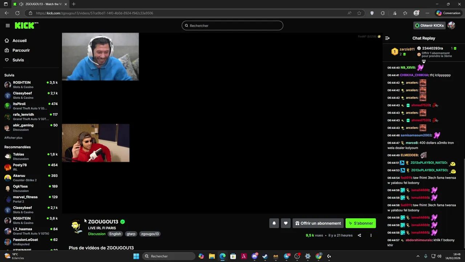Open followed channel abir_gaming
The height and width of the screenshot is (262, 465).
31,127
